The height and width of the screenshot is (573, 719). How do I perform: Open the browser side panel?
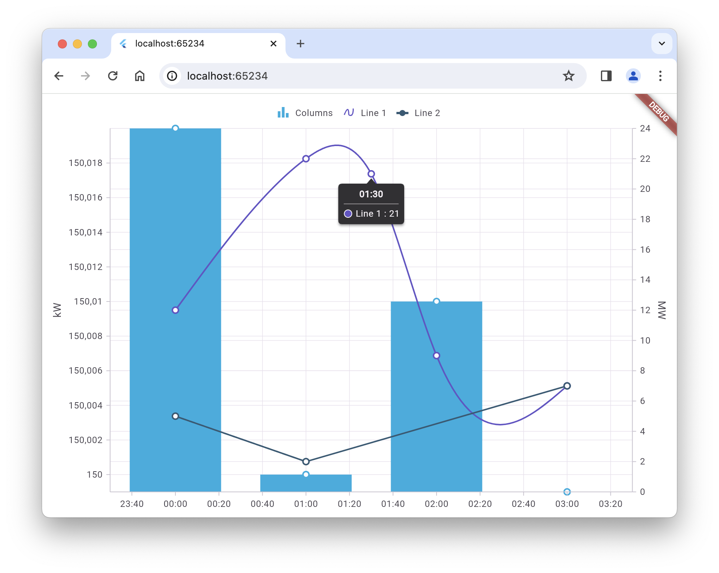point(606,76)
